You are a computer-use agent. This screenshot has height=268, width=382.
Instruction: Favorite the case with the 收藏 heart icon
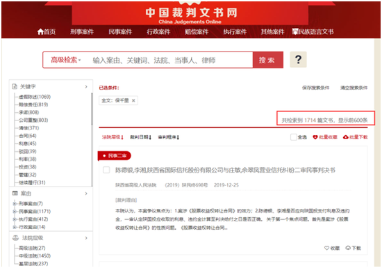click(326, 248)
